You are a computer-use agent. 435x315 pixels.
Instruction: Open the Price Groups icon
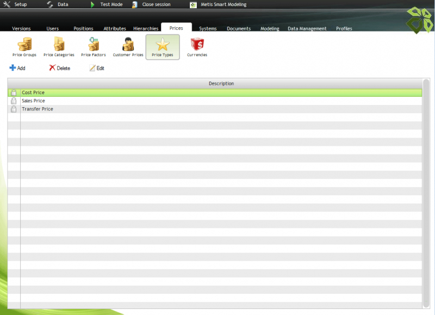(x=24, y=45)
